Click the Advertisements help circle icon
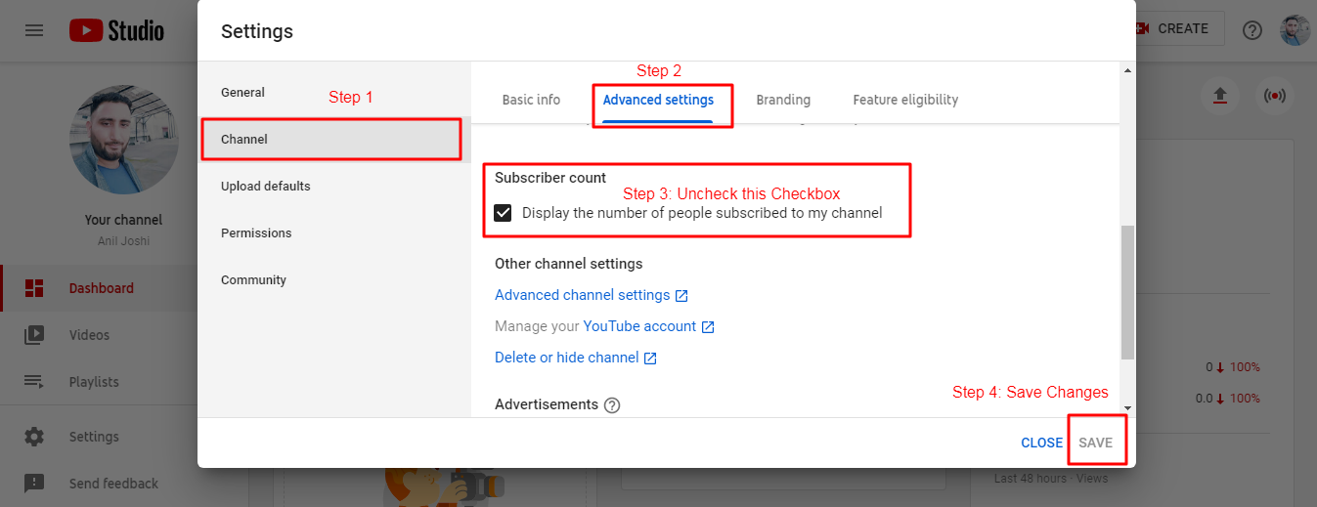Viewport: 1317px width, 507px height. (612, 405)
